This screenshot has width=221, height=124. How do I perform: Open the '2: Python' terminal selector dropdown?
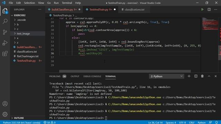tap(166, 76)
